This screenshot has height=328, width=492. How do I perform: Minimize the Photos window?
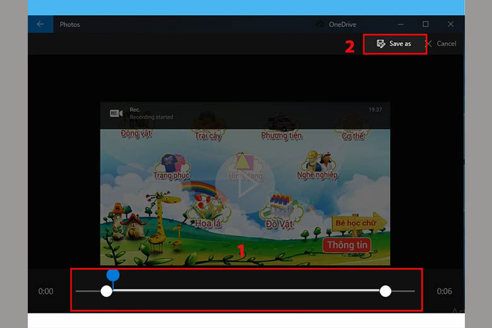pos(401,24)
